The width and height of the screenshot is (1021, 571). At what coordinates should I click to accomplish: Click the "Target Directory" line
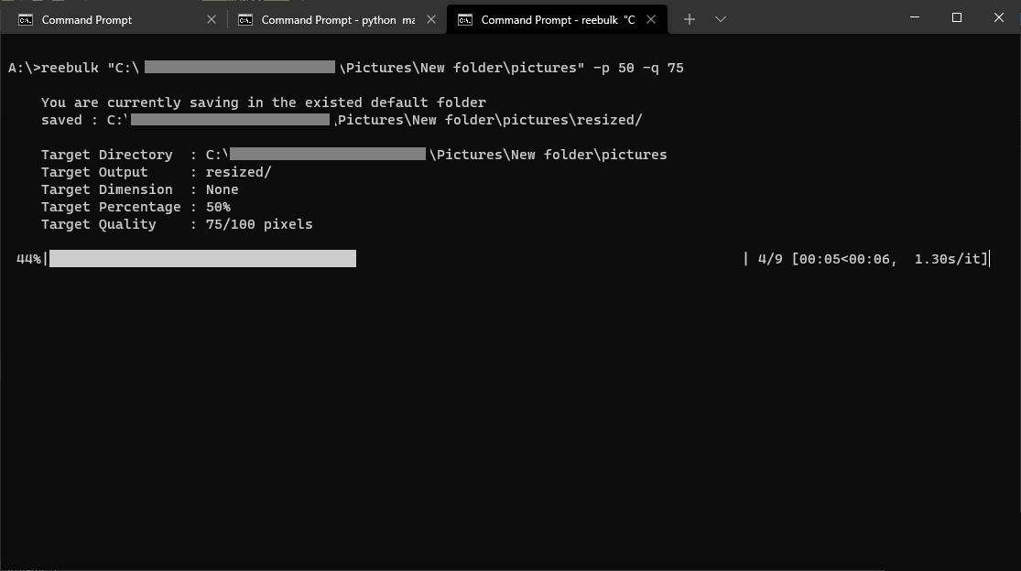click(x=354, y=155)
